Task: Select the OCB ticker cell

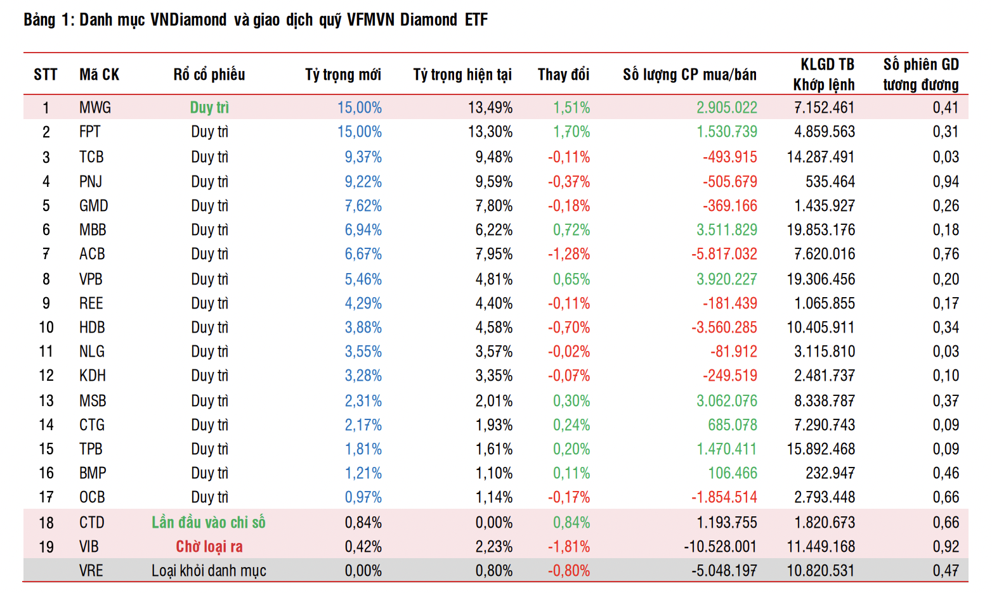Action: tap(92, 497)
